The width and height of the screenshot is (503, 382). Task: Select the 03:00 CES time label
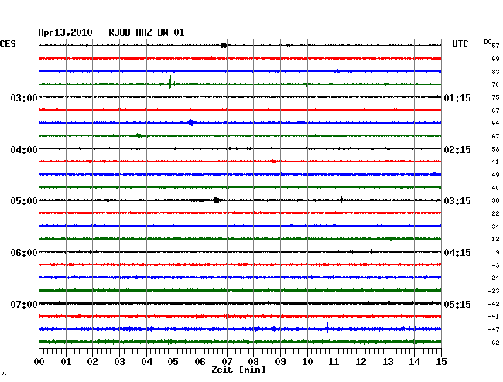coord(24,97)
